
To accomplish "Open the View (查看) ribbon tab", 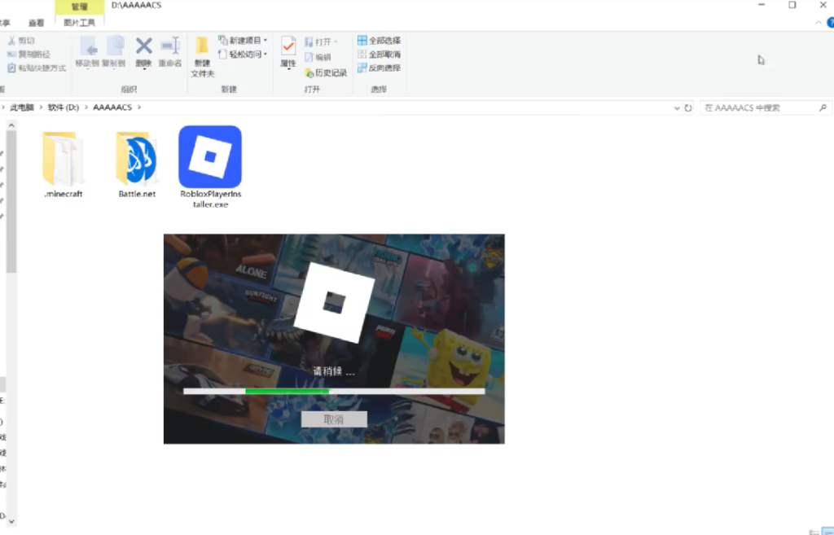I will click(36, 23).
